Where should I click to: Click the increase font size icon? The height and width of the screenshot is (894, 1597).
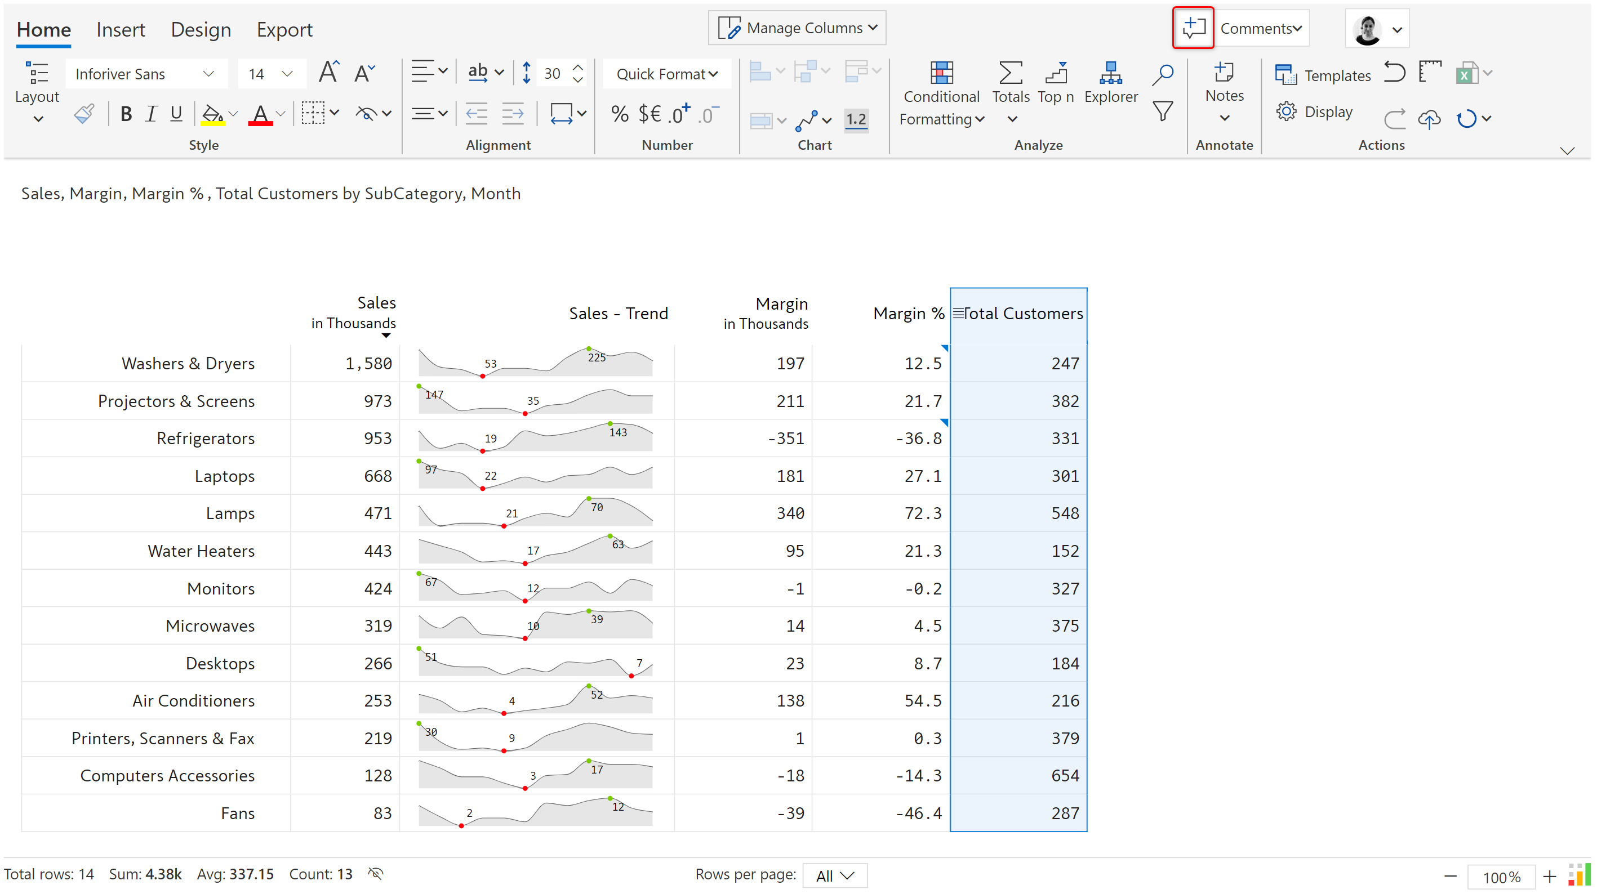pos(328,73)
